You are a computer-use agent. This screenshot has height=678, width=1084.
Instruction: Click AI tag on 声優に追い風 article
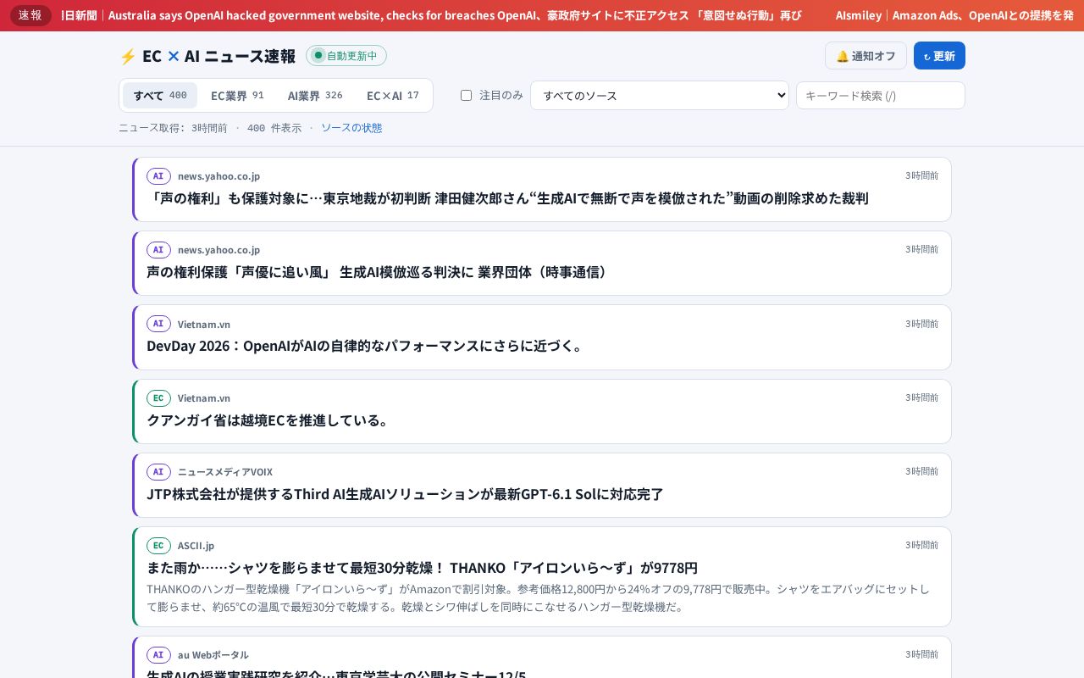coord(158,249)
